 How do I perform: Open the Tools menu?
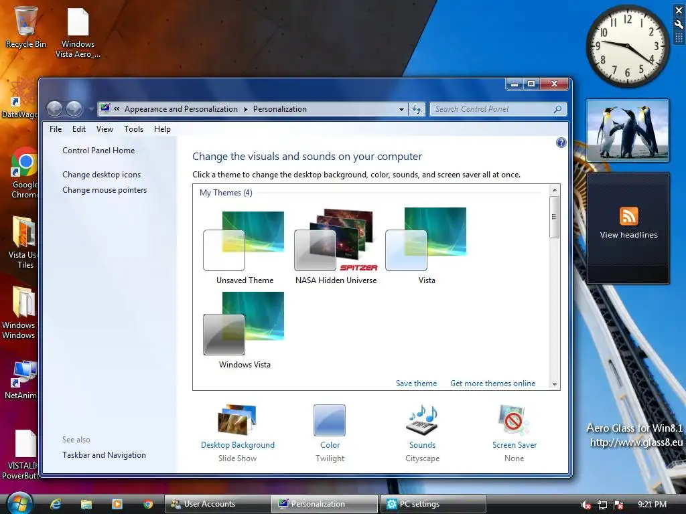click(133, 129)
